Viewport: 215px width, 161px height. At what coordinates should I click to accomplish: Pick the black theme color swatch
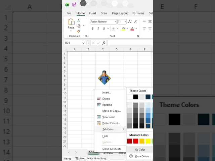tap(136, 97)
